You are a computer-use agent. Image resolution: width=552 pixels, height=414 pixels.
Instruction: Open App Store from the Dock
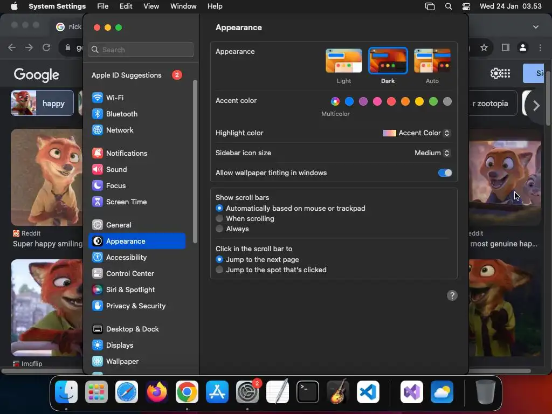click(x=217, y=392)
